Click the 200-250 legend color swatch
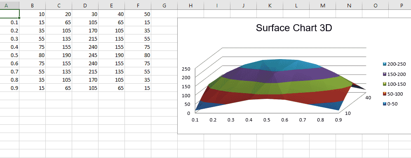The width and height of the screenshot is (411, 158). click(385, 64)
